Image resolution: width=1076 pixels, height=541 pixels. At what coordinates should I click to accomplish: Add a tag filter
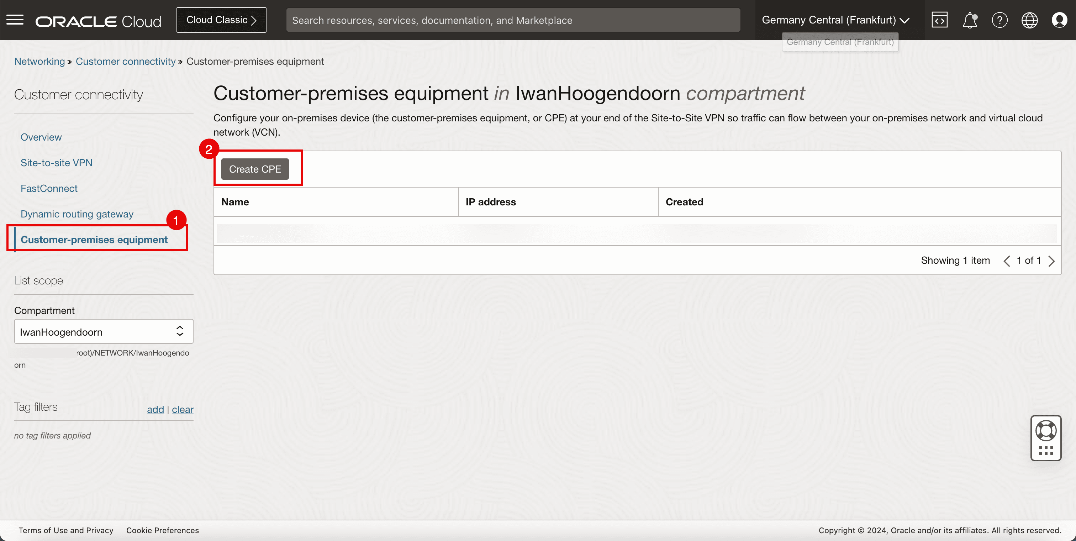click(x=155, y=409)
